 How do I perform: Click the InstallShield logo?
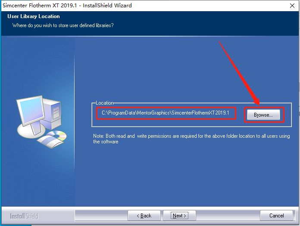tap(24, 216)
